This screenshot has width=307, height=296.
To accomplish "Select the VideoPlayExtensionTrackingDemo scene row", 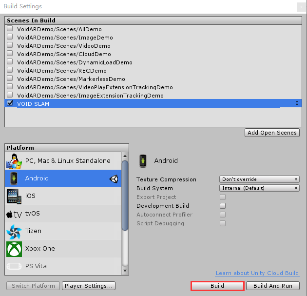I will point(153,87).
